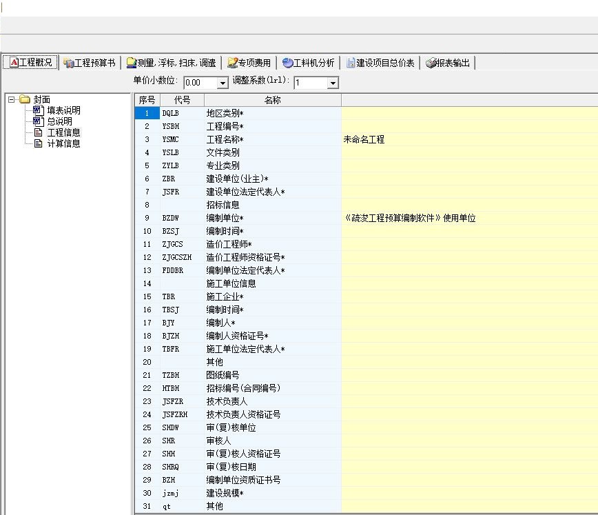This screenshot has height=515, width=598.
Task: Click the 工程预算书 tab icon
Action: [x=68, y=63]
